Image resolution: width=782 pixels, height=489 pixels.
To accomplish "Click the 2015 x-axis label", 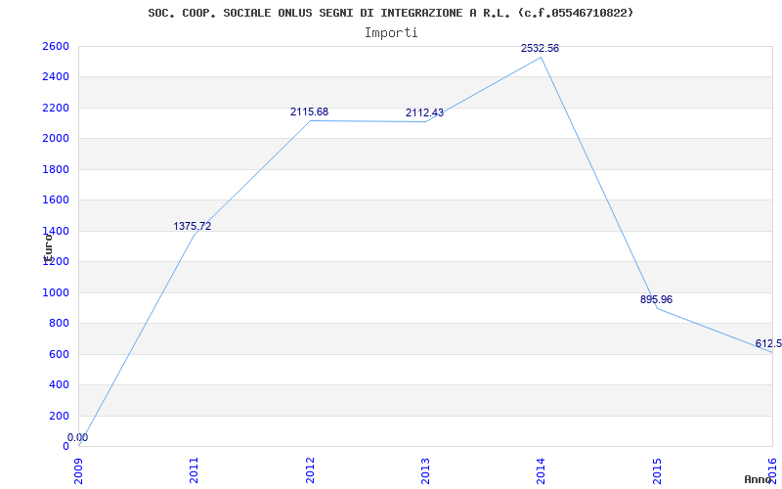I will click(x=656, y=469).
